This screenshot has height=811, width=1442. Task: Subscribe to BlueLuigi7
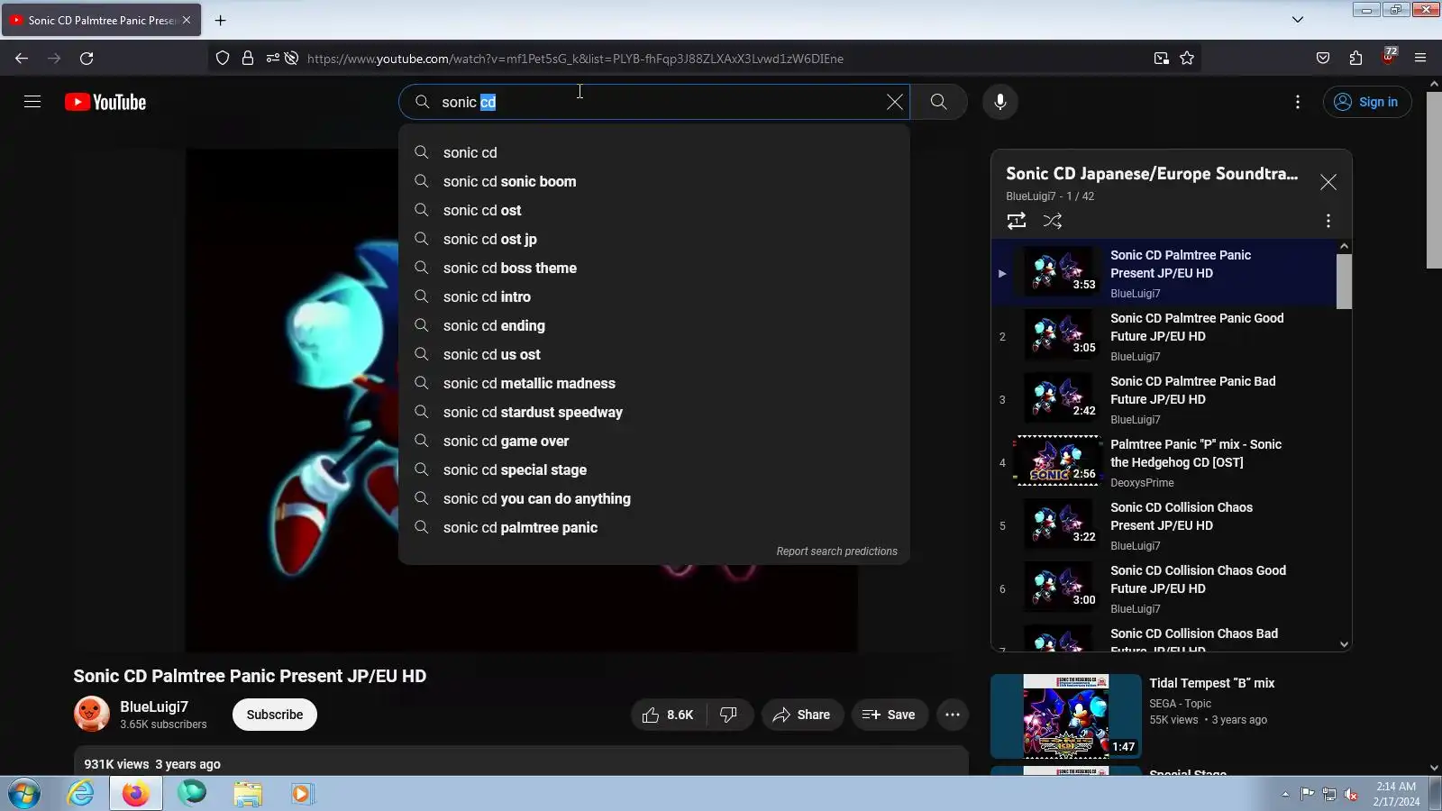click(275, 715)
